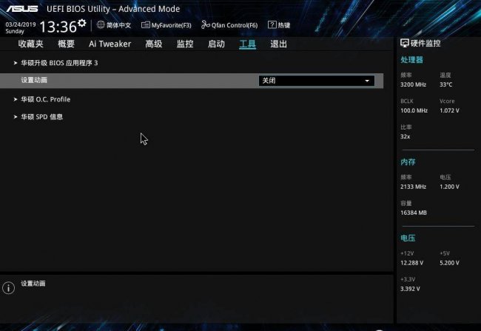Click the arrow before 华硕 SPD 信息
The width and height of the screenshot is (481, 331).
point(16,117)
